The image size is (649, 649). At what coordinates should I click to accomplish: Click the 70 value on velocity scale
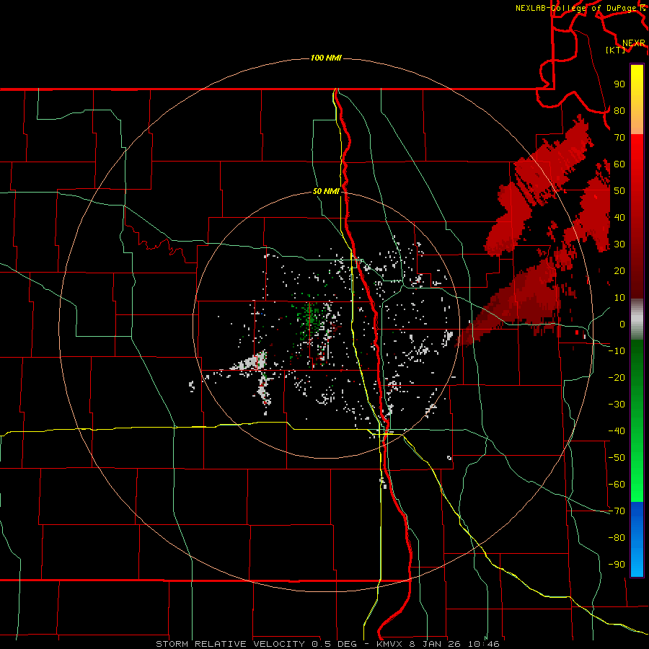point(619,138)
